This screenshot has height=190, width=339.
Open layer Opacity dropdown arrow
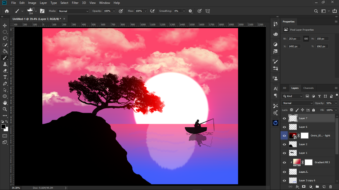coord(336,103)
